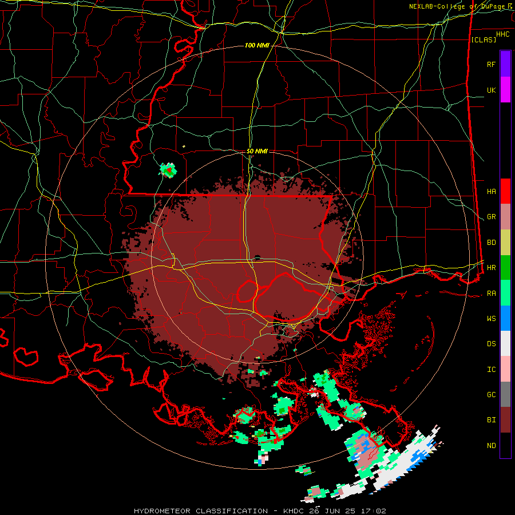Click the BI legend label
Screen dimensions: 515x515
491,420
